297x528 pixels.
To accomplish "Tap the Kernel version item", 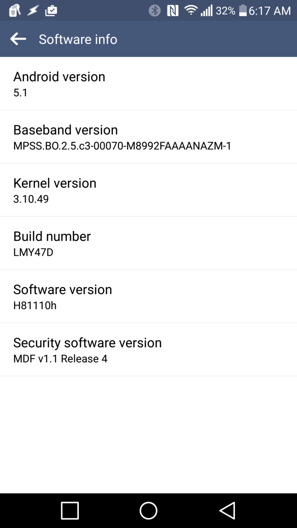I will point(148,190).
